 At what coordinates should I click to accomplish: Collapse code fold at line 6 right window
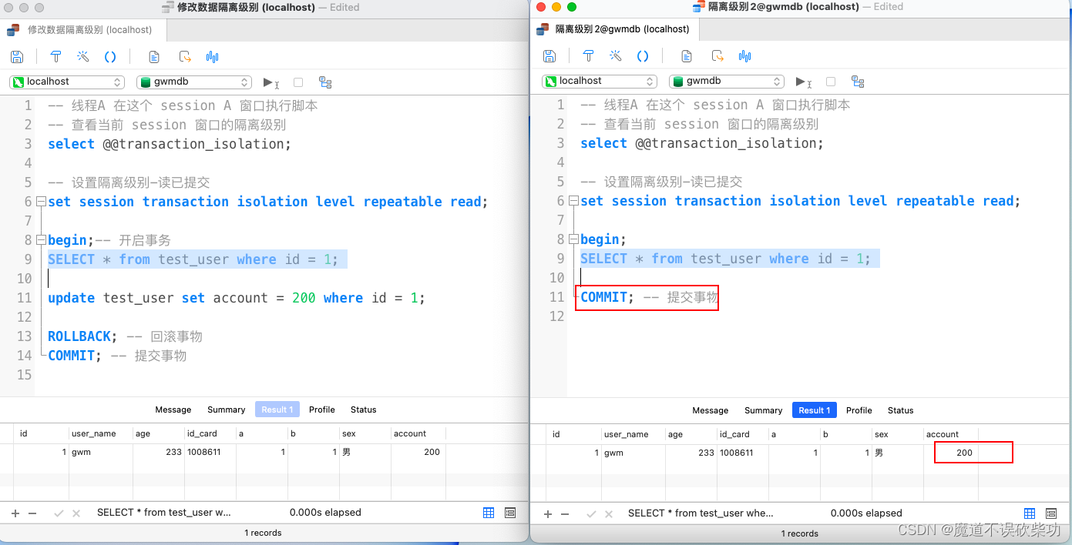[x=573, y=201]
